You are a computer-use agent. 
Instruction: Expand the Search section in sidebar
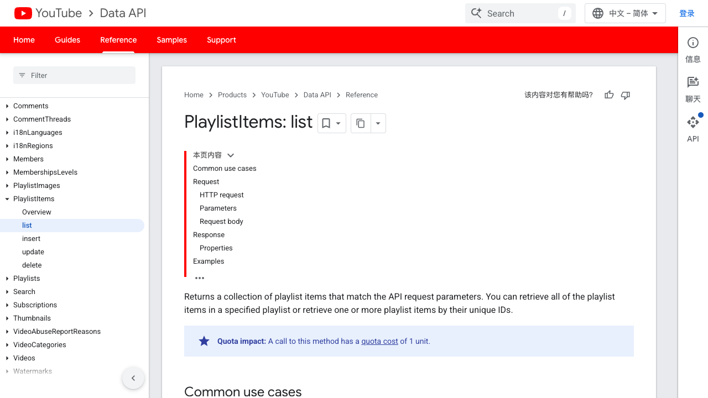coord(7,292)
